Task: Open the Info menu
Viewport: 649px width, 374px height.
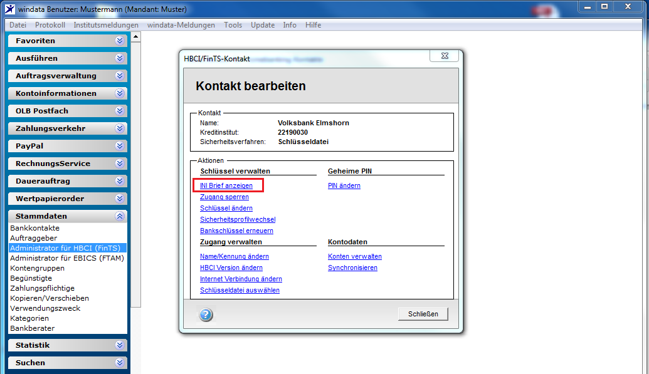Action: point(290,25)
